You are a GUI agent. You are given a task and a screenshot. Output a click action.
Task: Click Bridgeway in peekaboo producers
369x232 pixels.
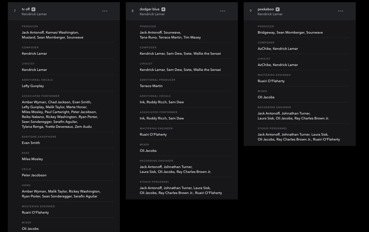266,33
